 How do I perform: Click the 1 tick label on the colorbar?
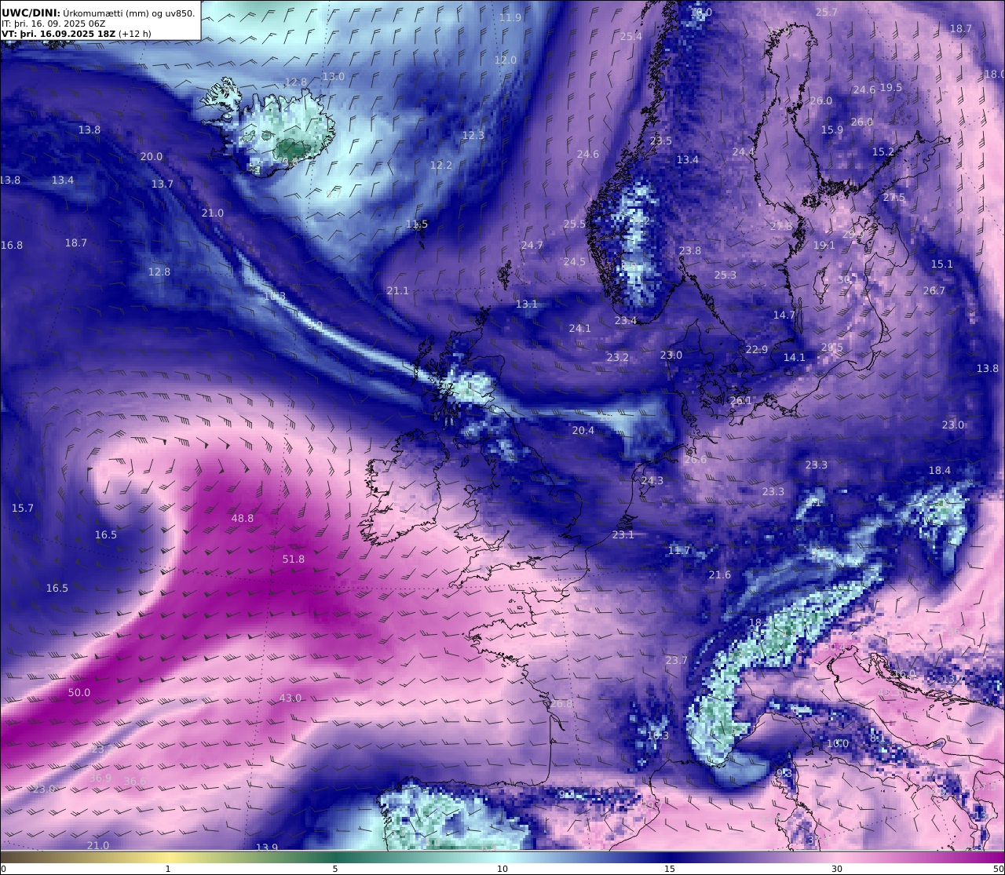[168, 869]
